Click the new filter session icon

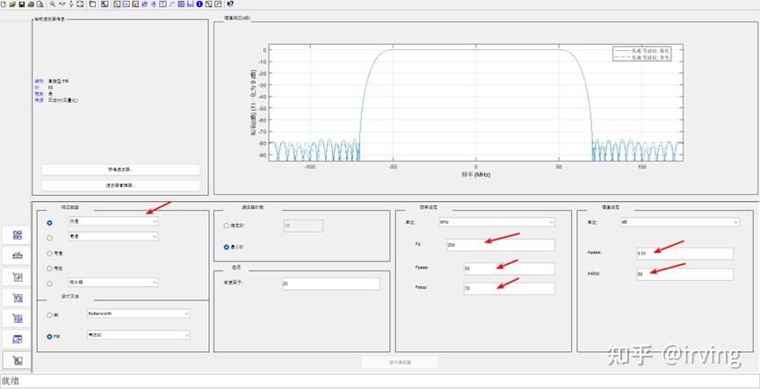[x=3, y=4]
